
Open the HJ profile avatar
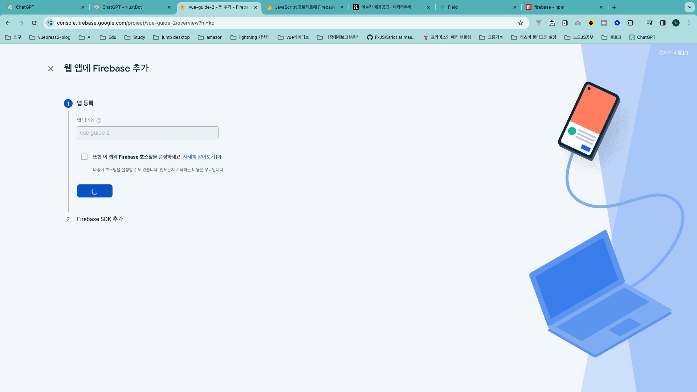[x=676, y=23]
